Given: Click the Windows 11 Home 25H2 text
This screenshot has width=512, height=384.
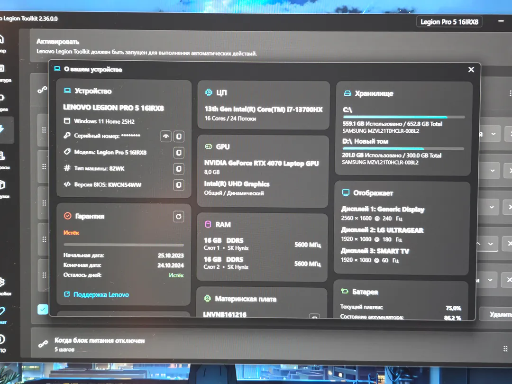Looking at the screenshot, I should 104,121.
